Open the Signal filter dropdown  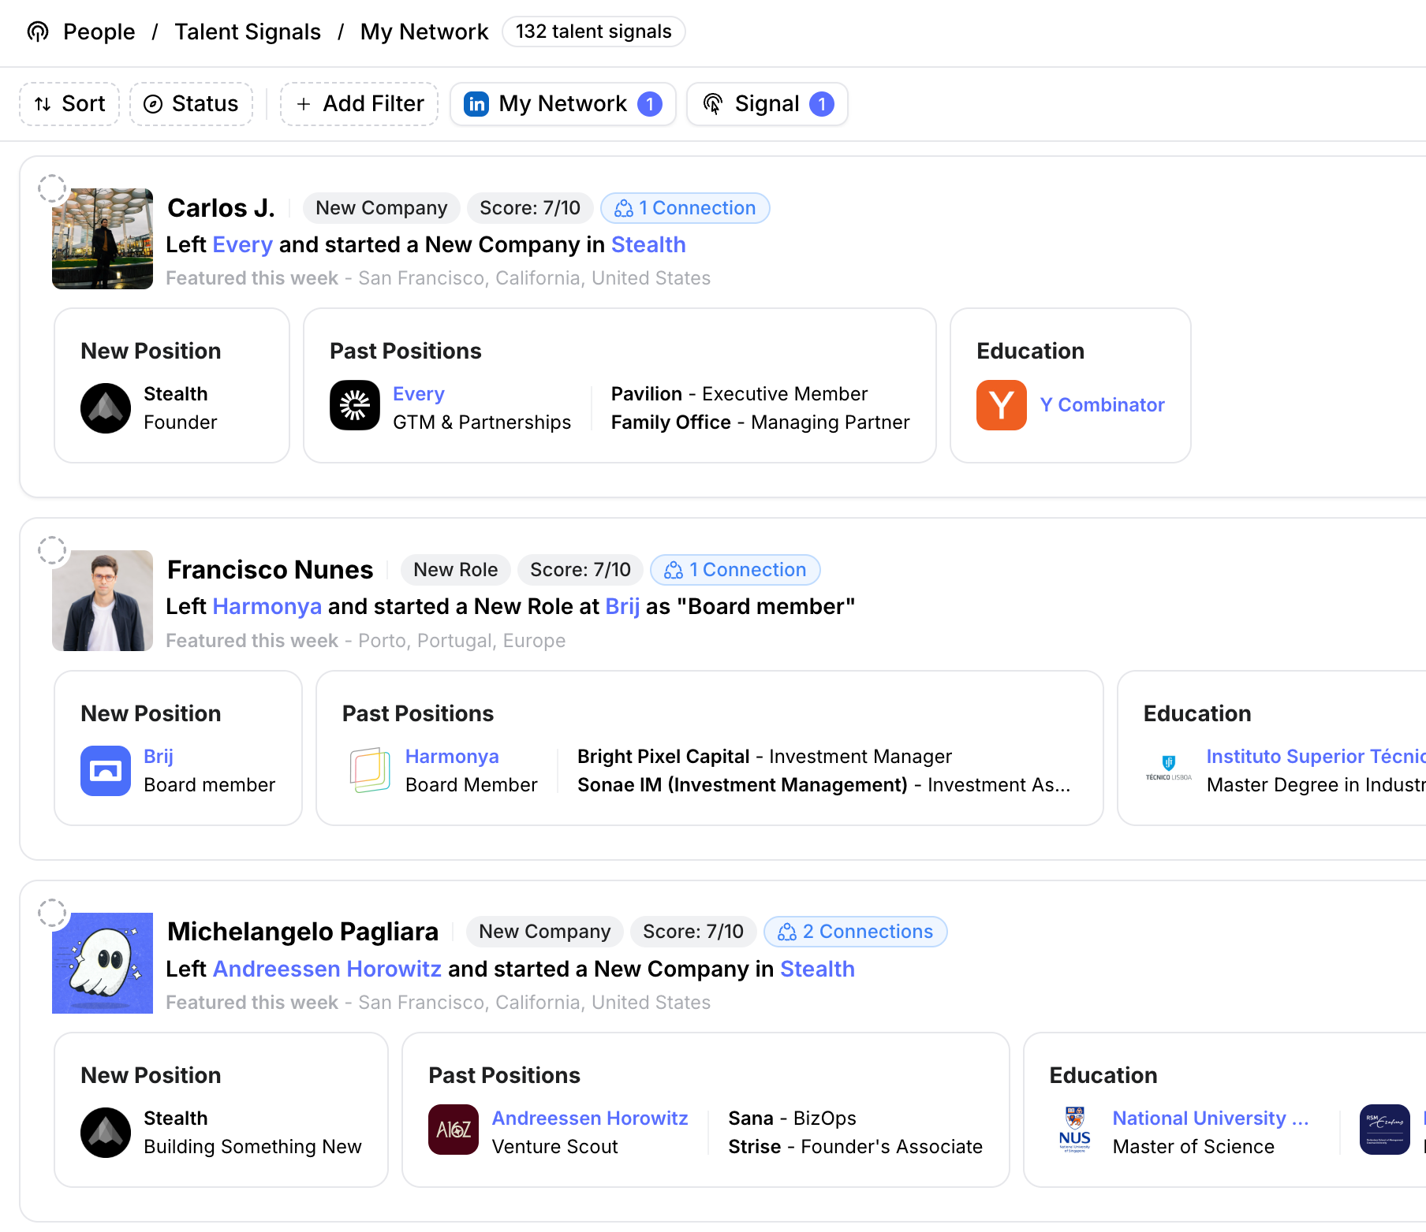pyautogui.click(x=767, y=104)
